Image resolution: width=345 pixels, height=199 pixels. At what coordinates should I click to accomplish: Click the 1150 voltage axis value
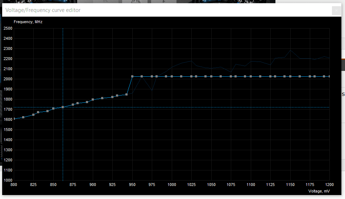click(290, 185)
